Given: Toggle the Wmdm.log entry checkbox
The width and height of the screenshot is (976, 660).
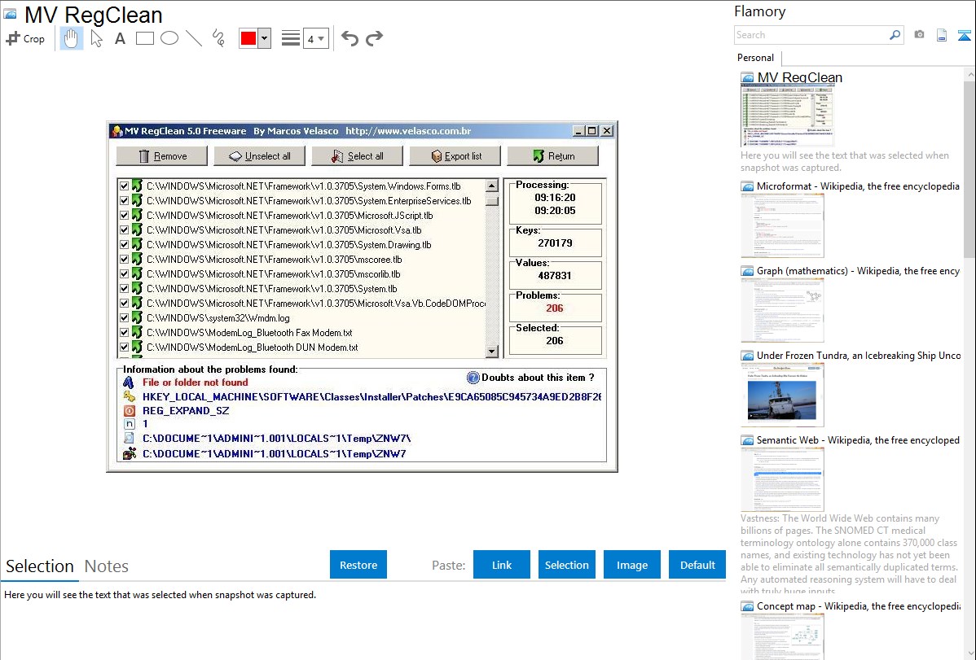Looking at the screenshot, I should tap(125, 318).
